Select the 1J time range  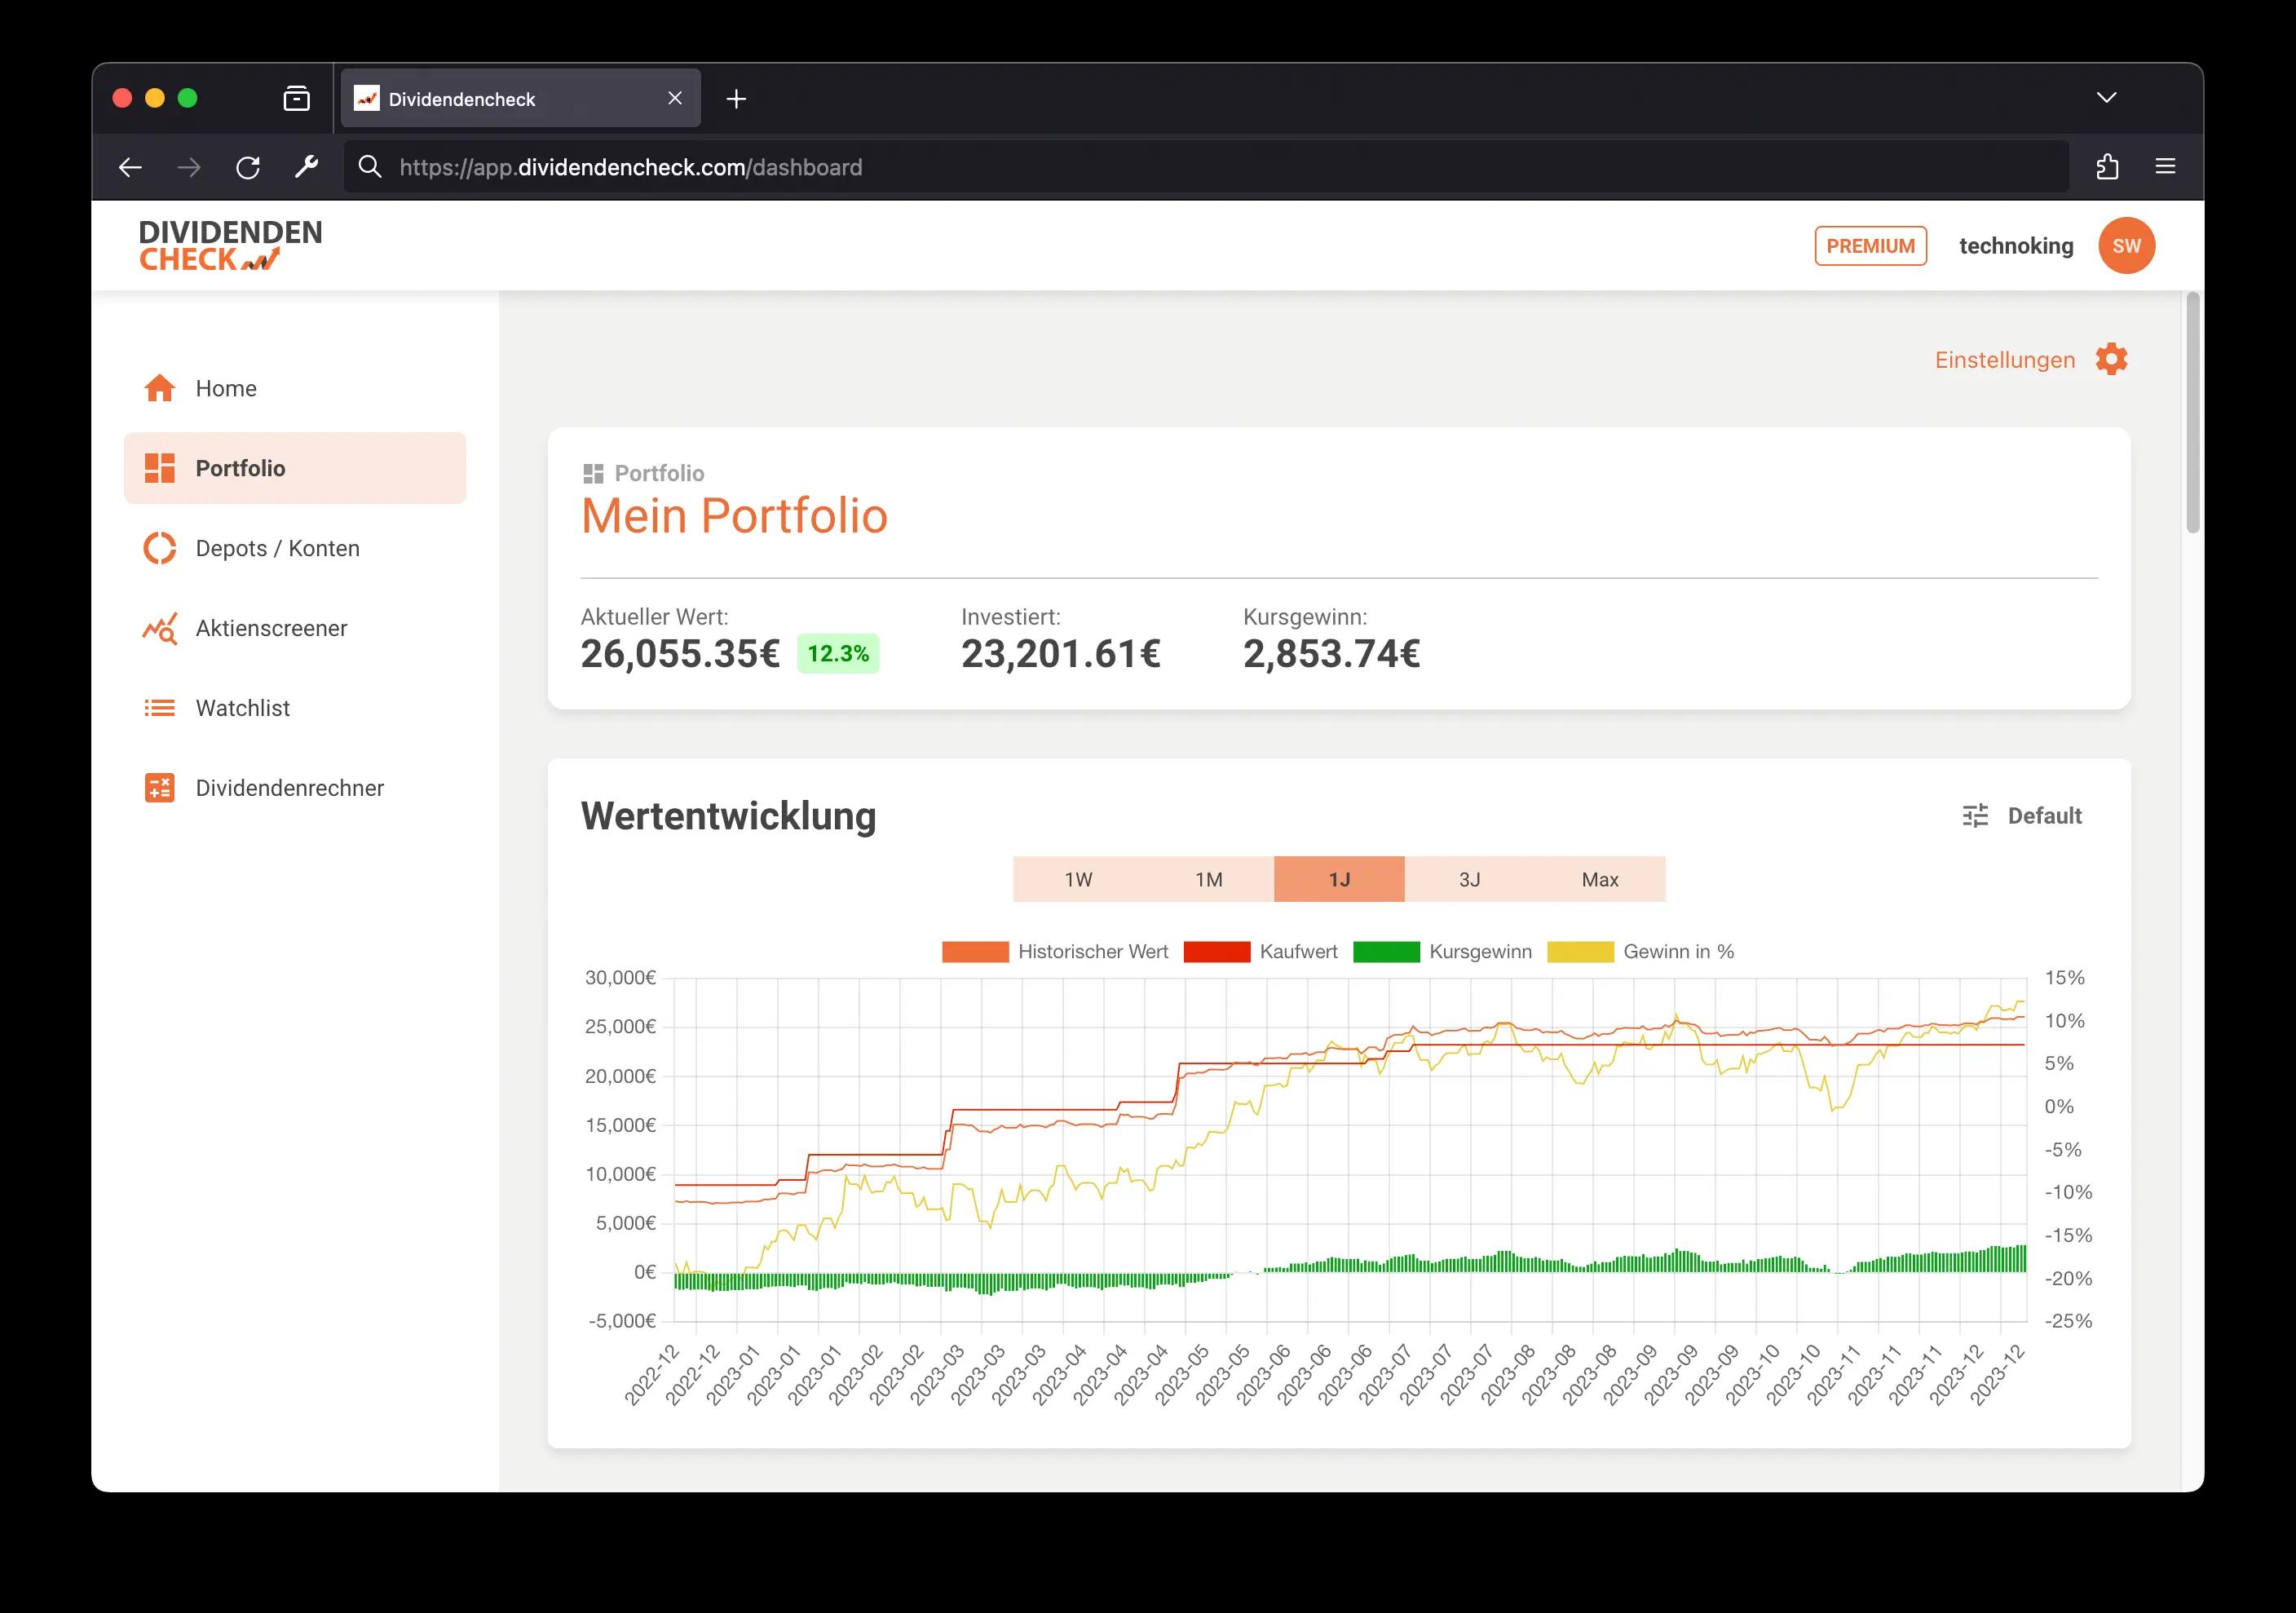[1339, 879]
